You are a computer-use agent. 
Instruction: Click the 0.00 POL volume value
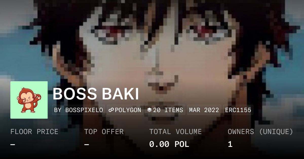pos(169,144)
